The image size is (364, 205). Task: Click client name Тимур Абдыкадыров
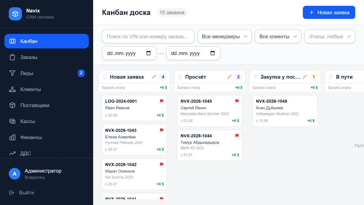pyautogui.click(x=200, y=142)
